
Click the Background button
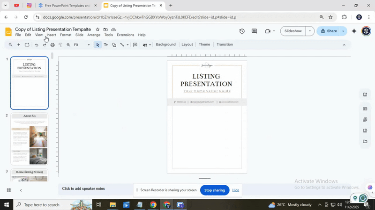(165, 44)
